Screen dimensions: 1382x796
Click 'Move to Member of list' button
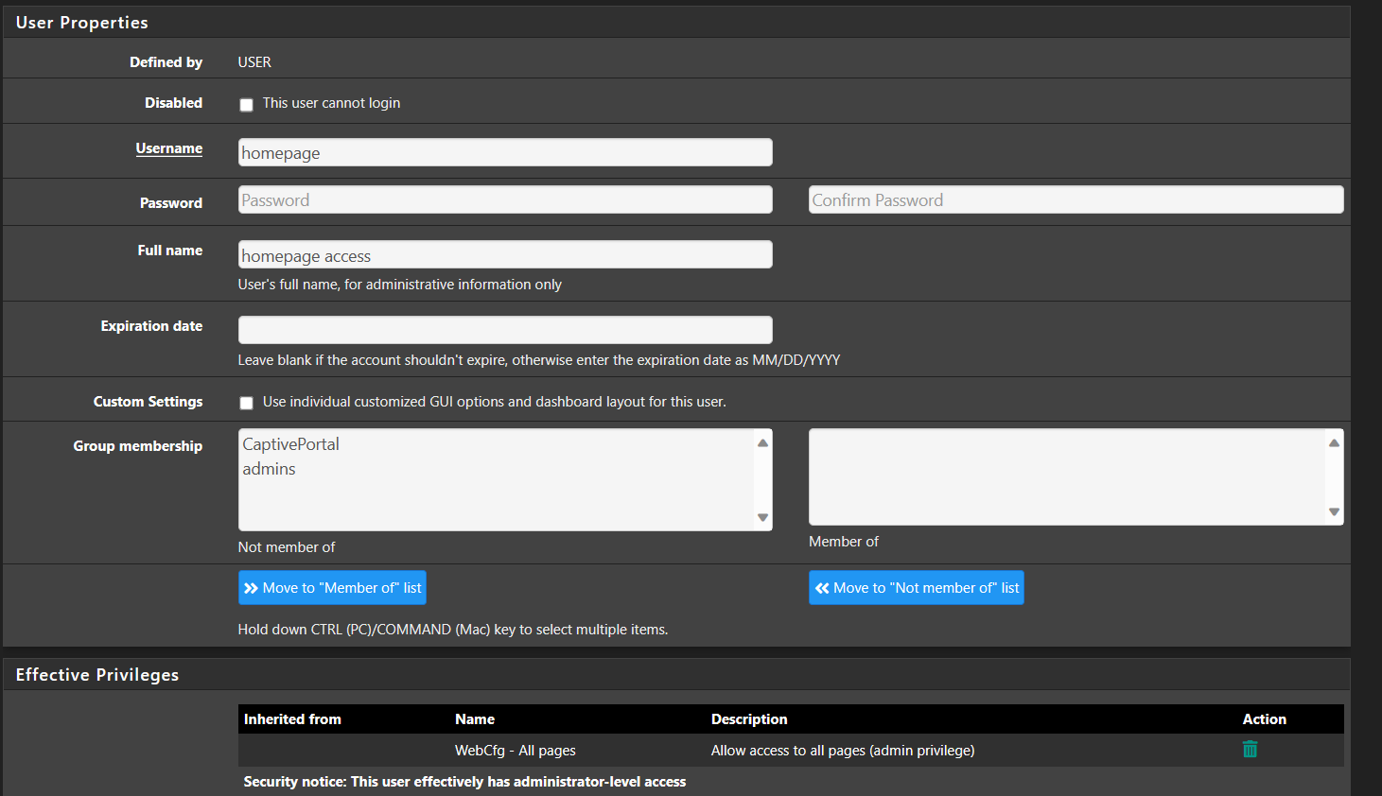[332, 587]
